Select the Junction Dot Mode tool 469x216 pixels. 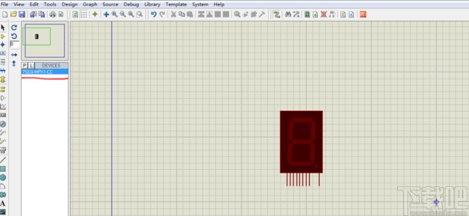click(x=3, y=45)
